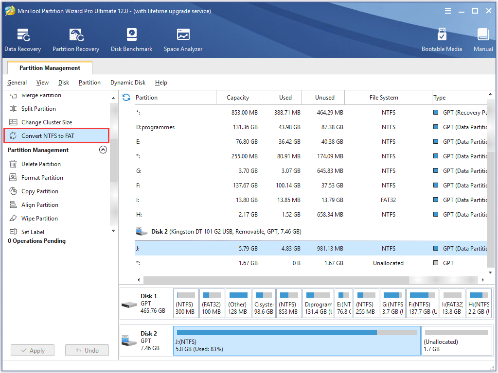Sort by File System column header
This screenshot has height=373, width=498.
click(x=388, y=97)
